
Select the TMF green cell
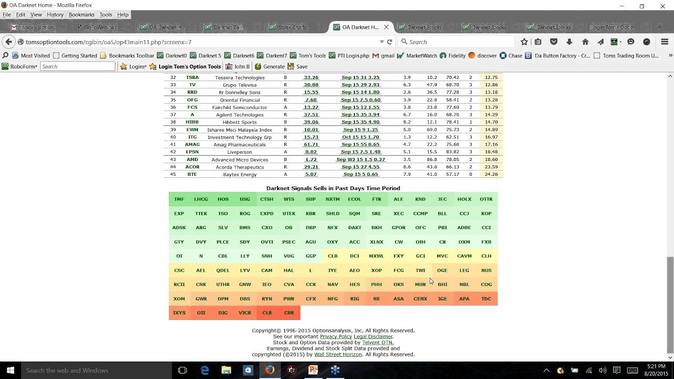point(179,200)
